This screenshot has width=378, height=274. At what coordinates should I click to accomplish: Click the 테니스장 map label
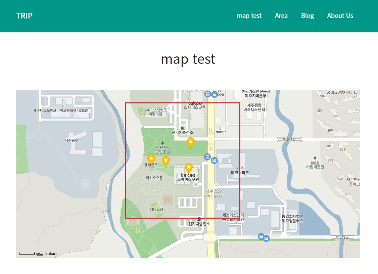pyautogui.click(x=156, y=209)
